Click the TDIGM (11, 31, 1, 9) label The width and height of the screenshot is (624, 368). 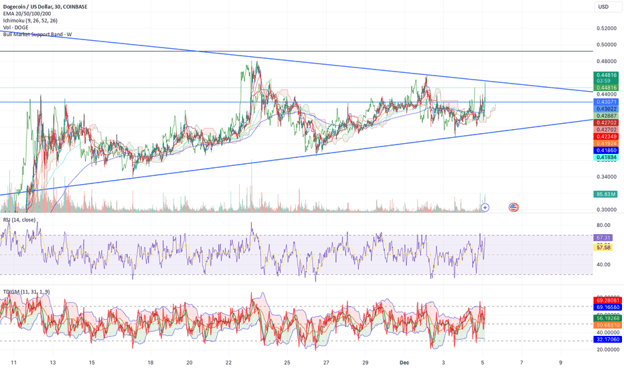pos(26,292)
